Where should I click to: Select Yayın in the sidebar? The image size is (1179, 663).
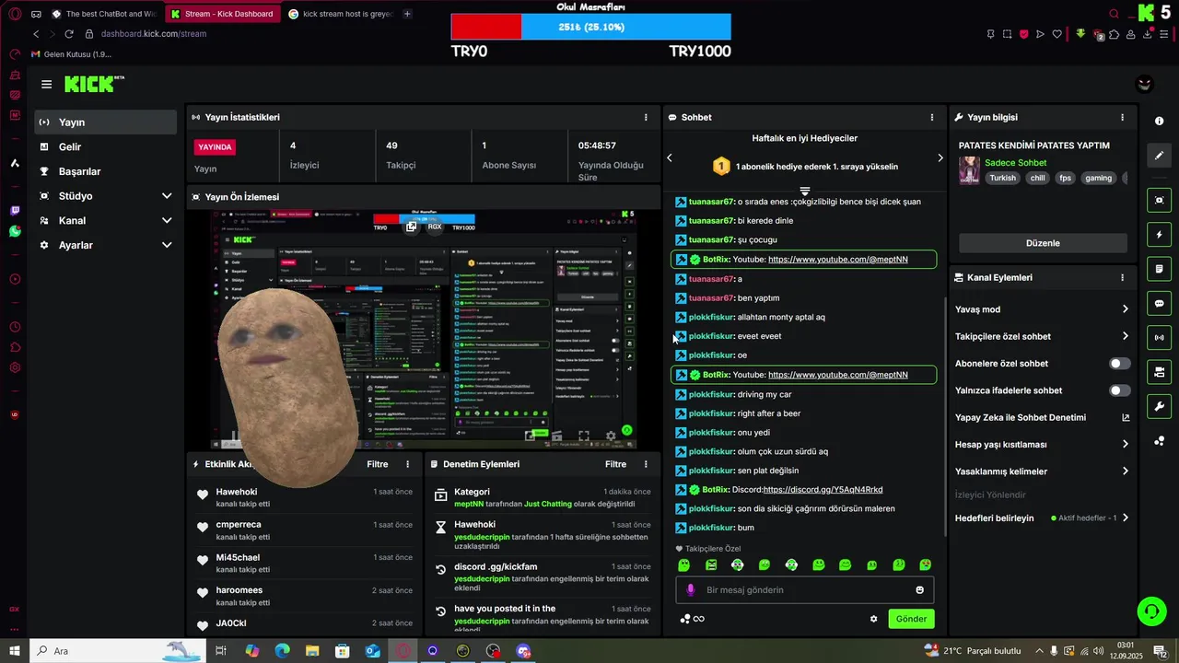(105, 122)
